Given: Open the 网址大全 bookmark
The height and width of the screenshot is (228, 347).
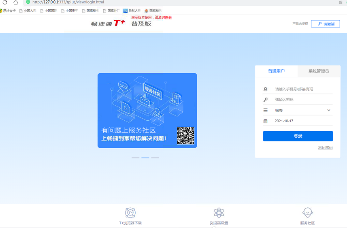Looking at the screenshot, I should click(x=8, y=11).
